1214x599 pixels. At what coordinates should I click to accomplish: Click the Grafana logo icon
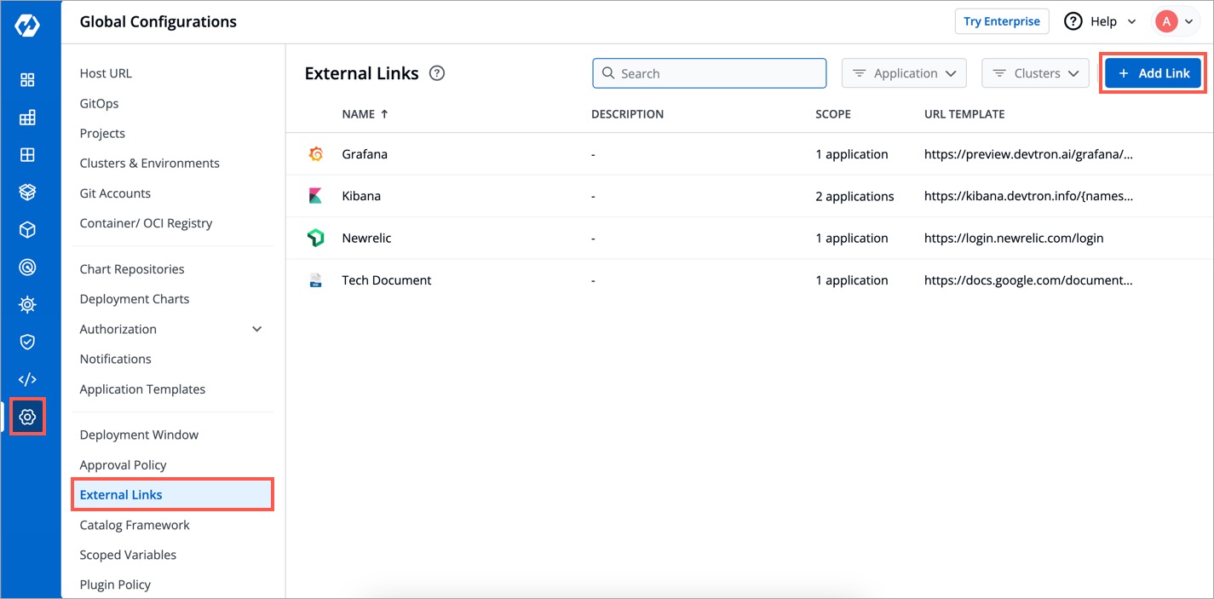[x=315, y=154]
